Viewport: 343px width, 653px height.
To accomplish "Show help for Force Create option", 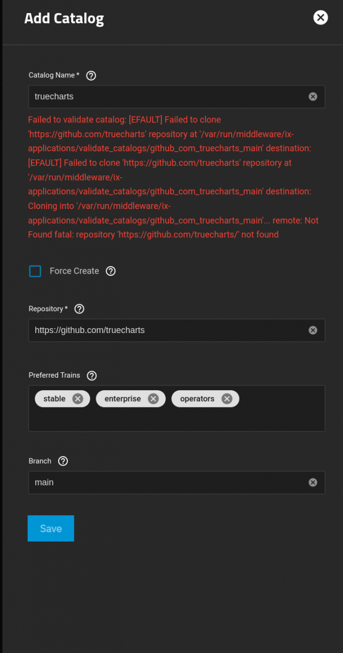I will click(x=111, y=271).
